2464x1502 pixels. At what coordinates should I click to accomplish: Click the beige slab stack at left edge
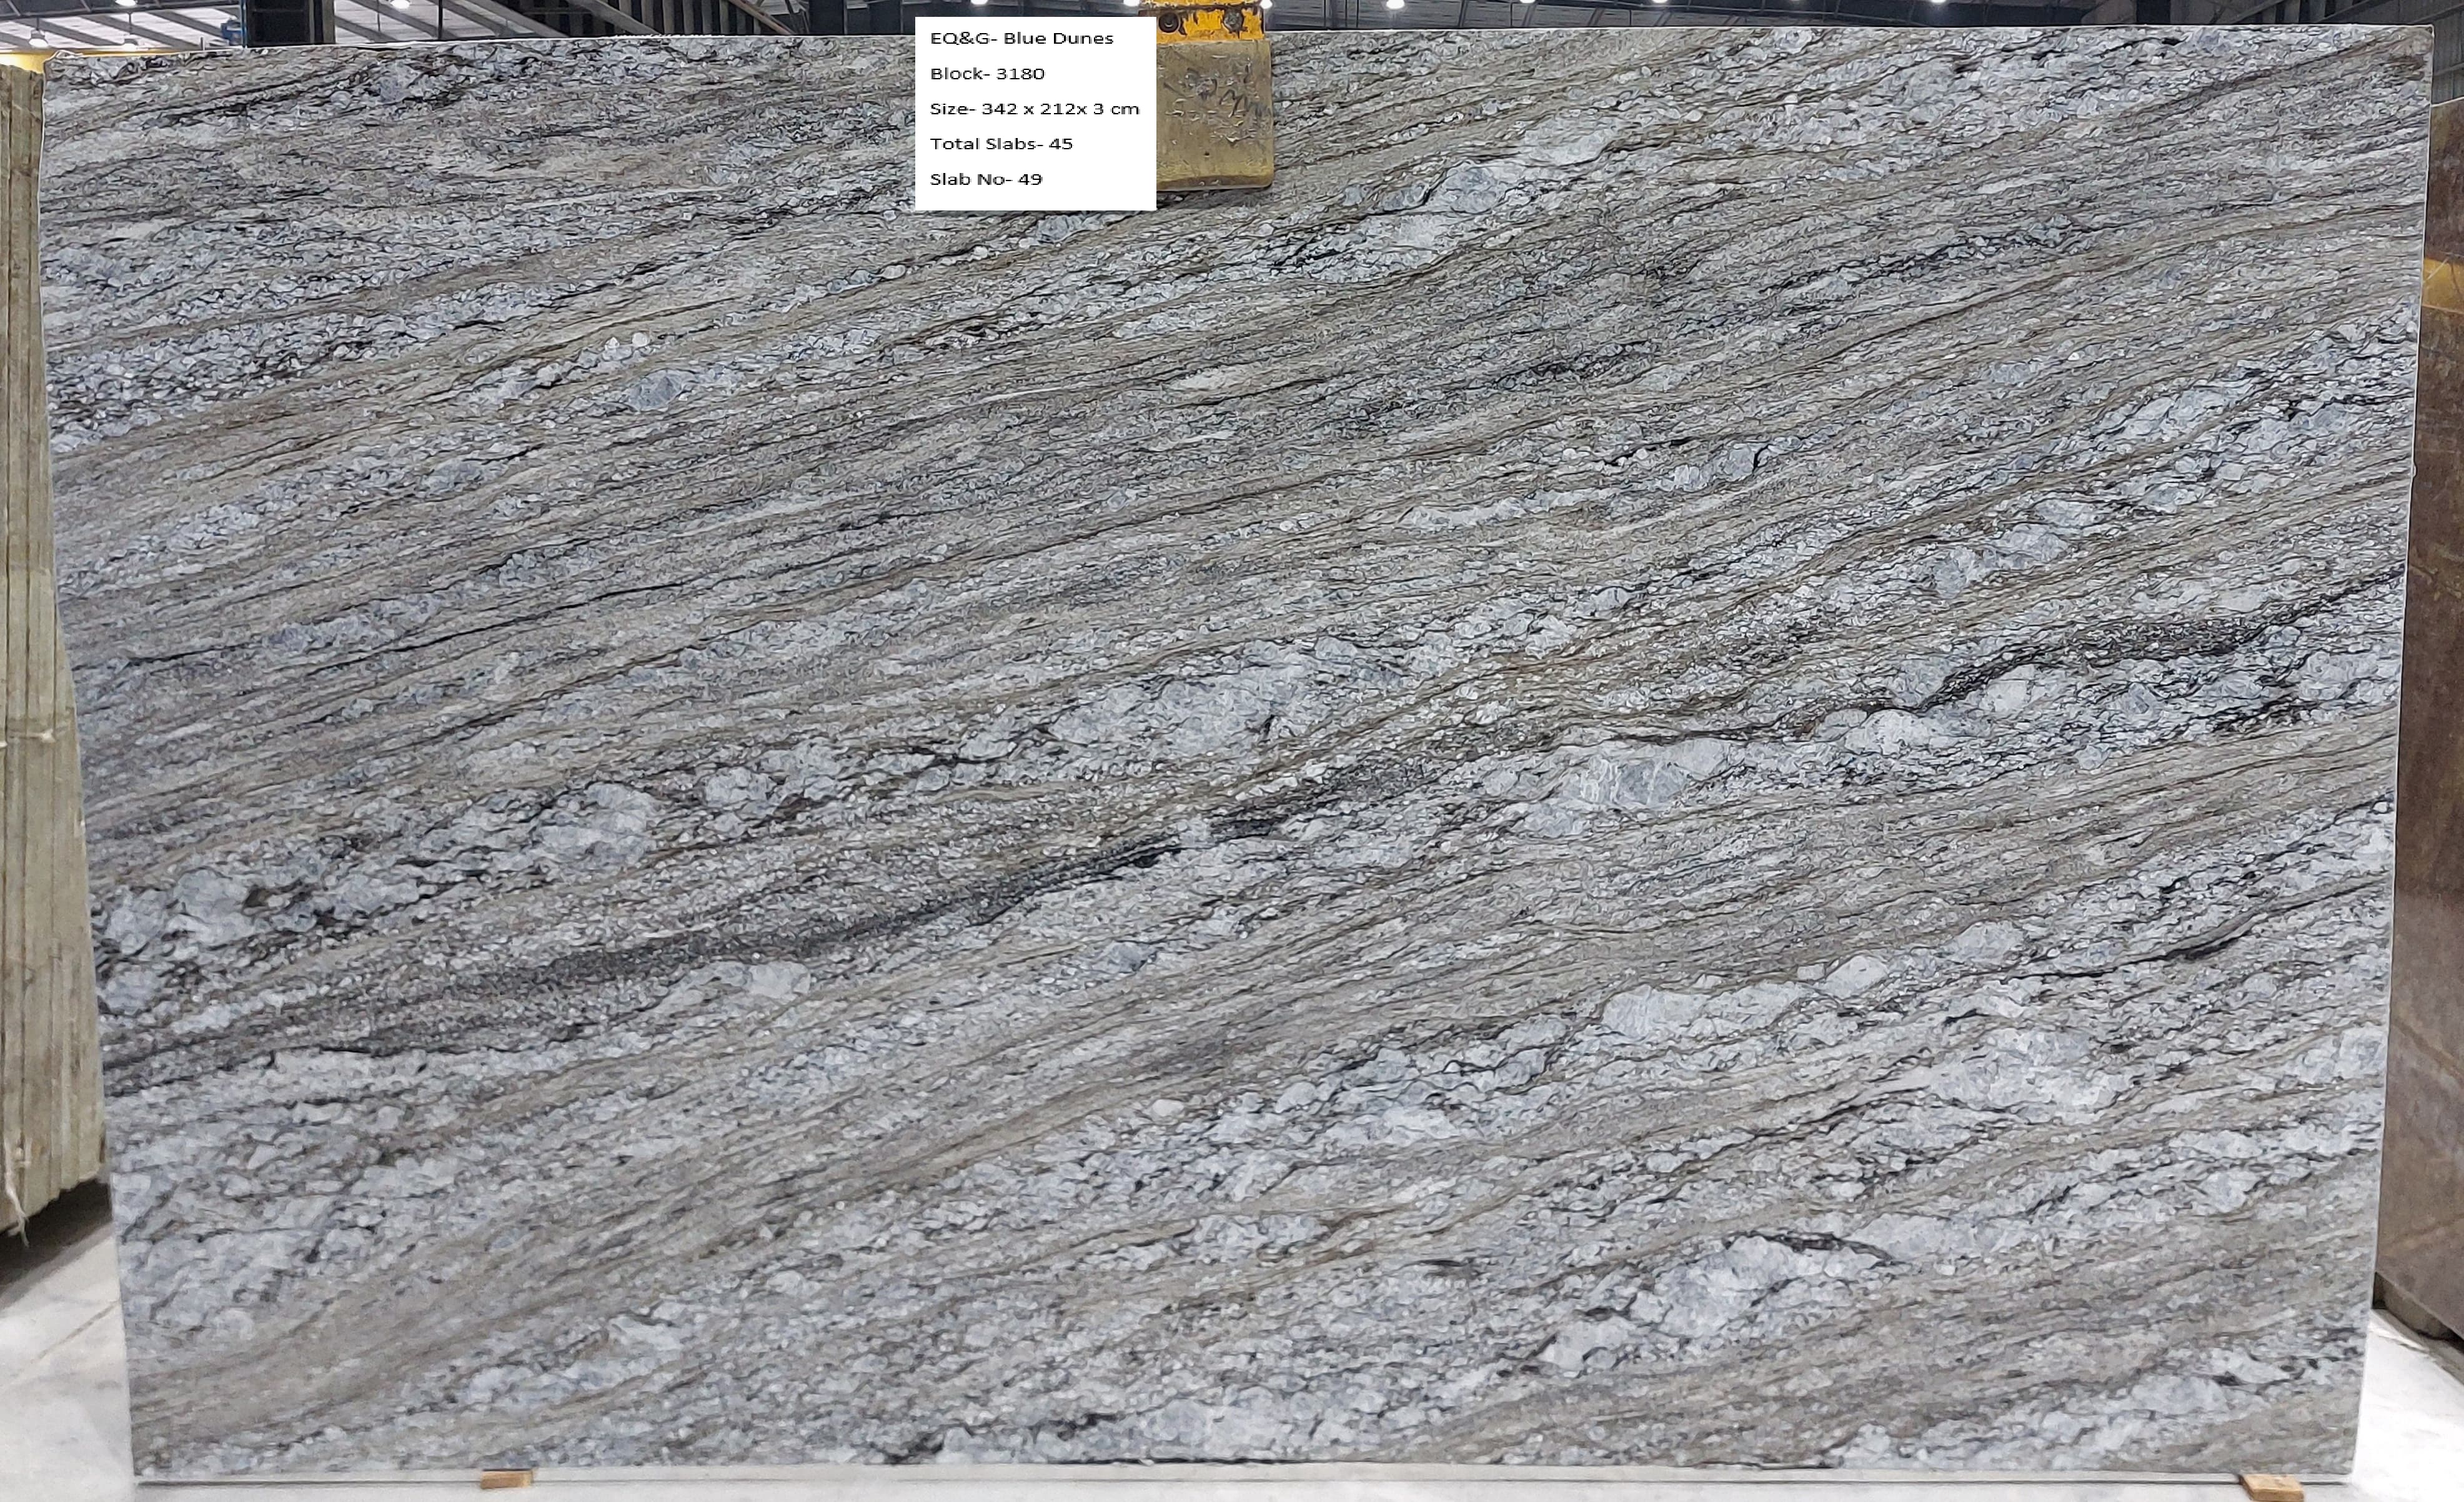(x=35, y=699)
